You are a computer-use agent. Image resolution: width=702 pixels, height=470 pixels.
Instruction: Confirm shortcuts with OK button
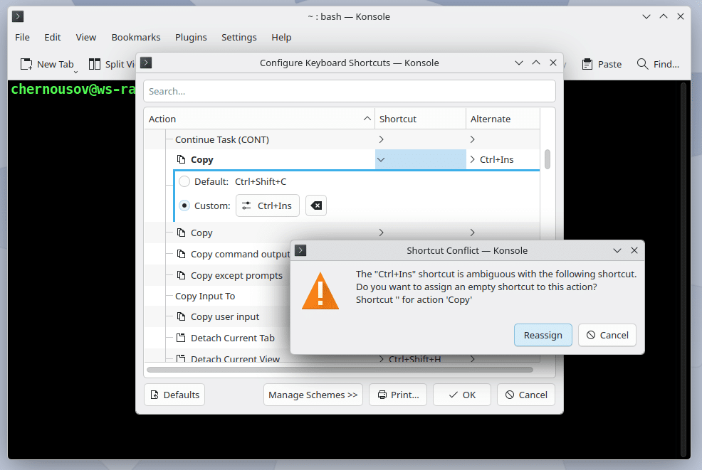pos(462,395)
